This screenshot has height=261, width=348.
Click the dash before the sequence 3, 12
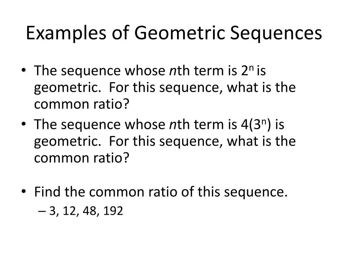[42, 211]
